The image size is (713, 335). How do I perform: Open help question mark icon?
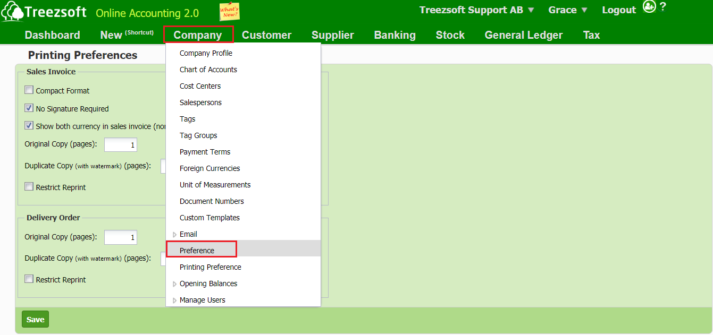[662, 7]
